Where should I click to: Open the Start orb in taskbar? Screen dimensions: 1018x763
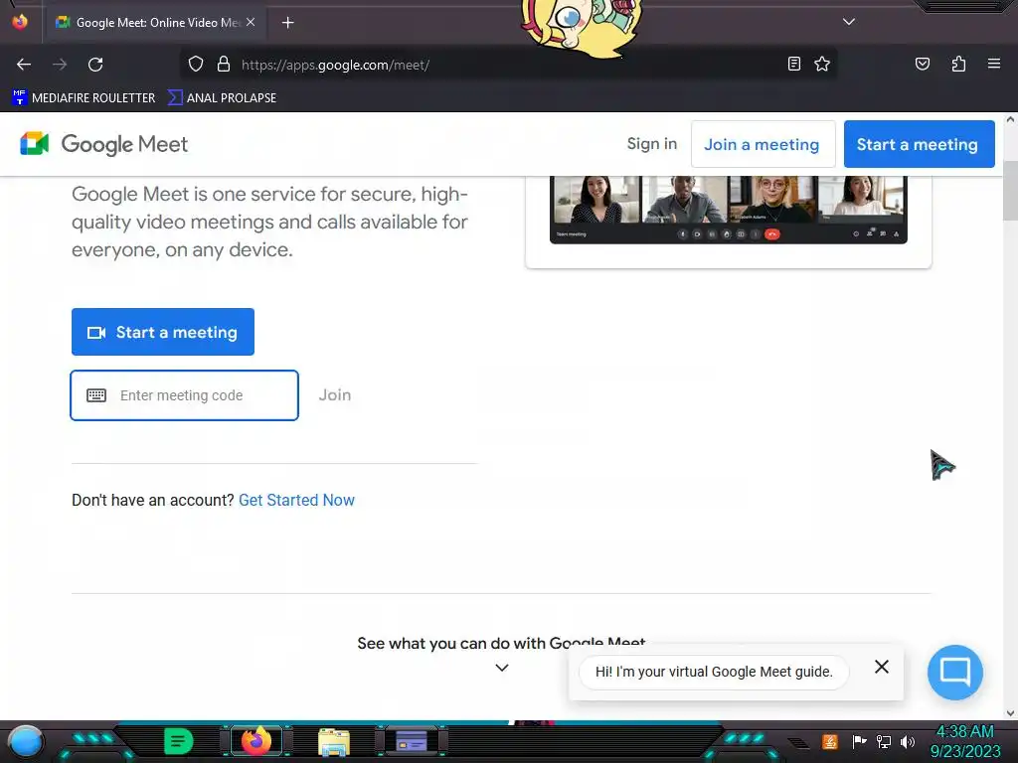[26, 741]
